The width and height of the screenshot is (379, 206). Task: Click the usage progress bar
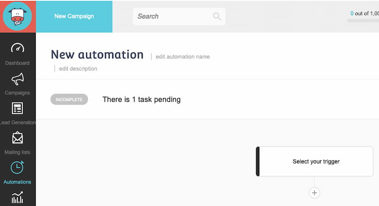[364, 21]
